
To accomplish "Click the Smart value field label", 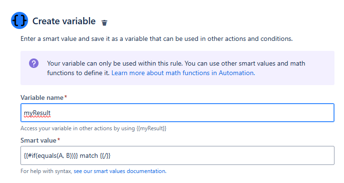I will point(39,140).
